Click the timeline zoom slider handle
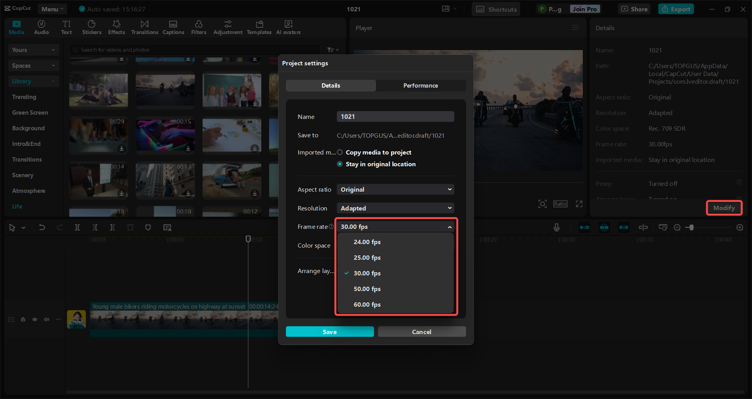Image resolution: width=752 pixels, height=399 pixels. [691, 228]
